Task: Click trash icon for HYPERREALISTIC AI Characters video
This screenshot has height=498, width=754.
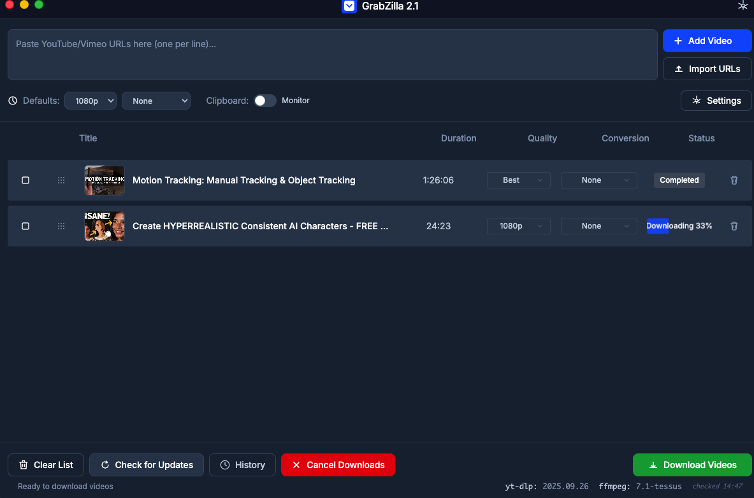Action: (x=734, y=226)
